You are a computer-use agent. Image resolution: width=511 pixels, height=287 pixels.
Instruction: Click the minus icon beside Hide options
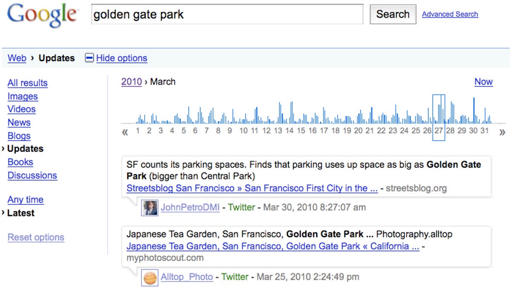pos(89,58)
